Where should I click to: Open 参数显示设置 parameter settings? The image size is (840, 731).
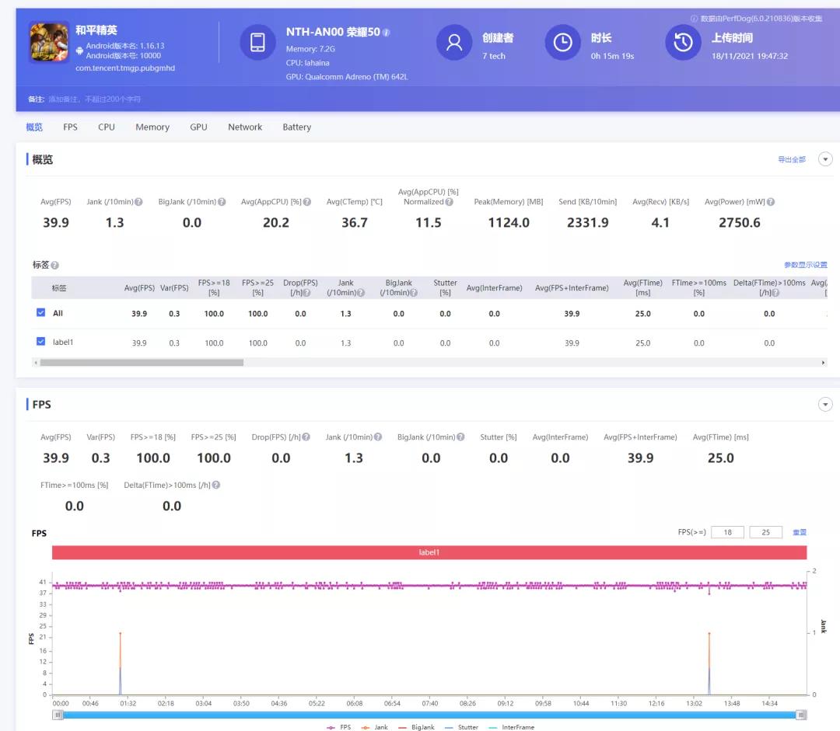click(x=805, y=266)
